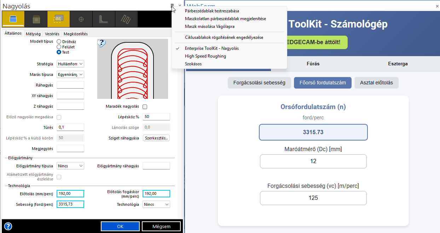This screenshot has height=233, width=440.
Task: Click the crosshair target icon
Action: (x=81, y=19)
